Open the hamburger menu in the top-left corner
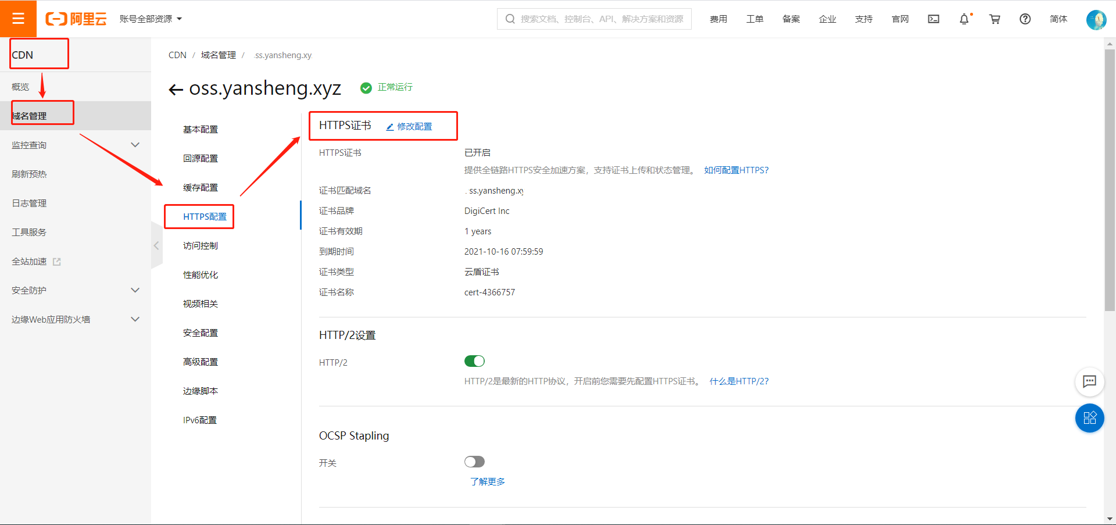This screenshot has width=1116, height=525. [18, 19]
